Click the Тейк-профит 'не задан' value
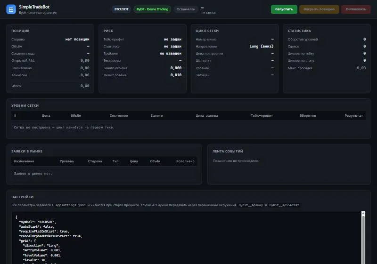Screen dimensions: 377x264 tap(172, 39)
